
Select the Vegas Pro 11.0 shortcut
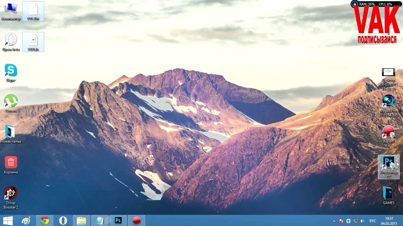pyautogui.click(x=389, y=106)
